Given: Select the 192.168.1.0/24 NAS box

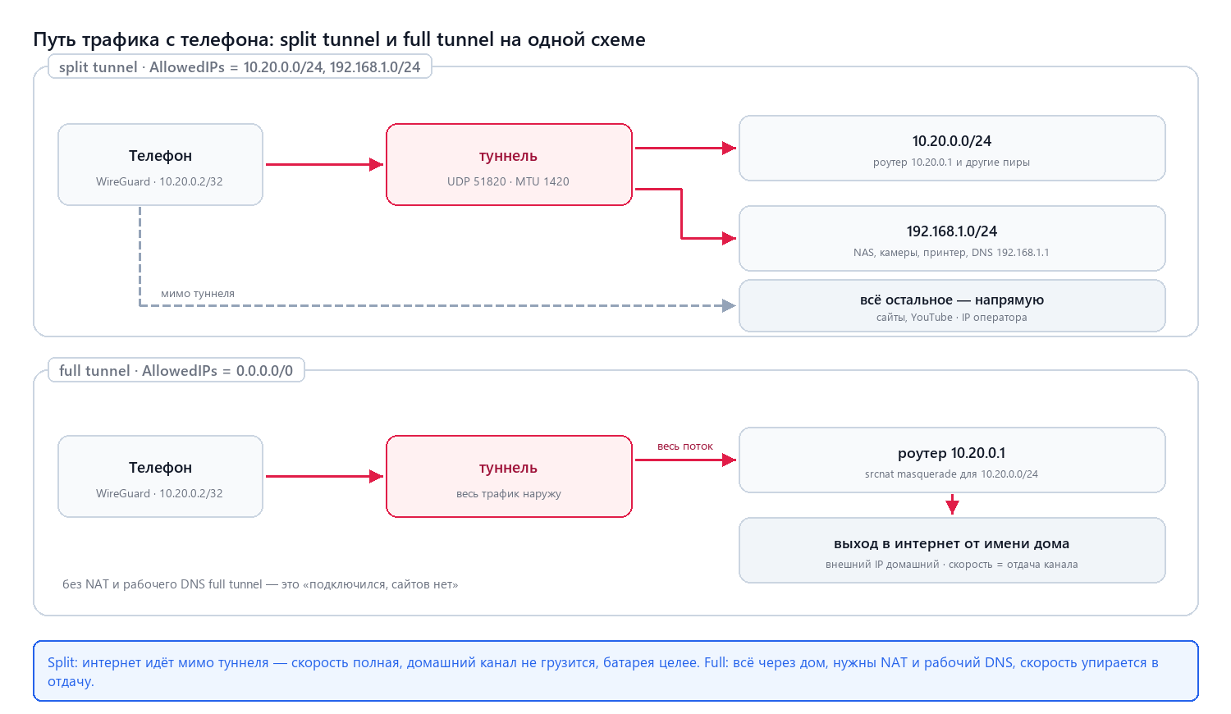Looking at the screenshot, I should pos(952,238).
